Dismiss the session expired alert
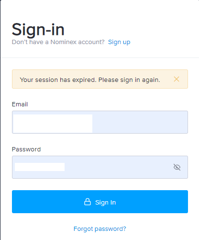Image resolution: width=199 pixels, height=240 pixels. pos(177,79)
